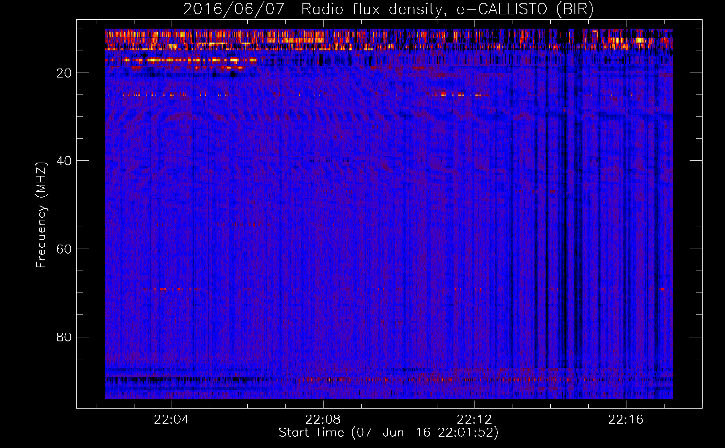Click the frequency tick label '40'
The image size is (725, 448).
pos(64,161)
